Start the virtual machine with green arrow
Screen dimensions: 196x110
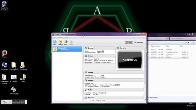click(66, 42)
